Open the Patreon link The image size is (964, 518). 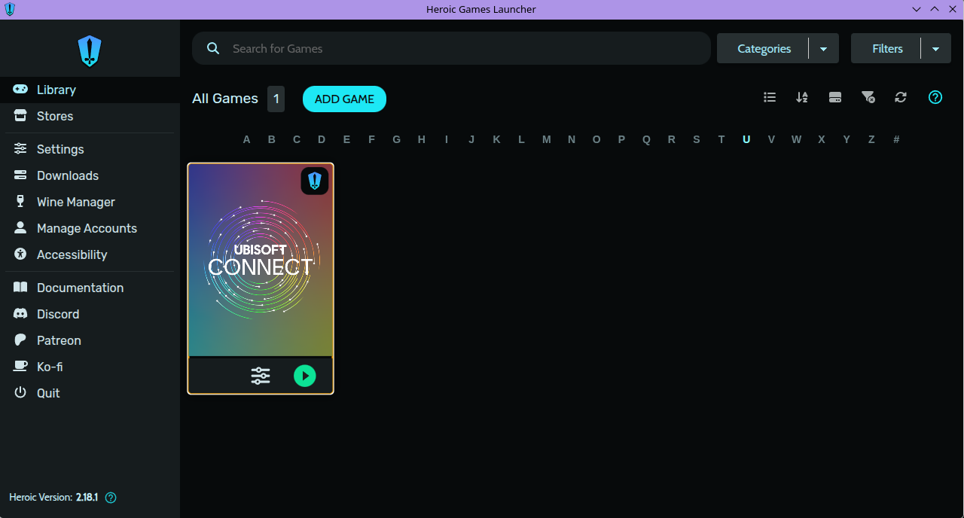tap(90, 340)
